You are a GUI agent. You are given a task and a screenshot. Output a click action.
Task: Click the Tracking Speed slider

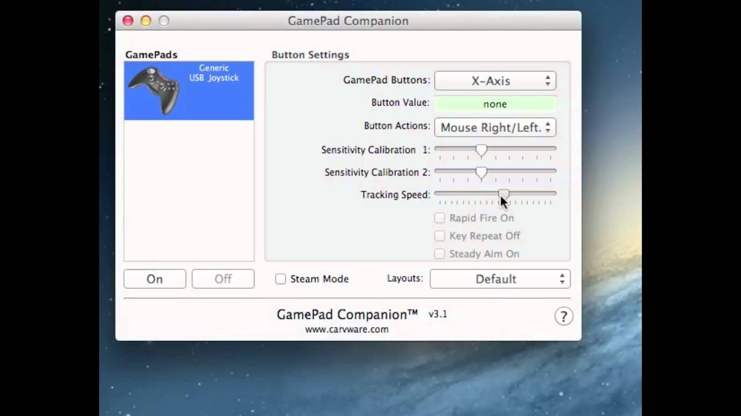click(x=495, y=195)
